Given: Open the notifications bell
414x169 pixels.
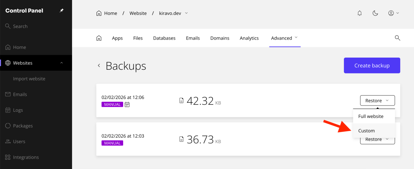Looking at the screenshot, I should click(360, 13).
